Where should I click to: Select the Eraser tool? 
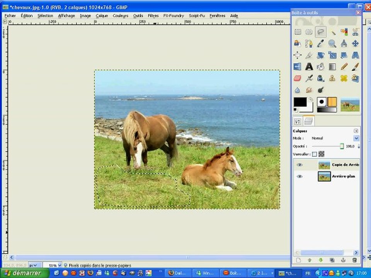tap(298, 78)
